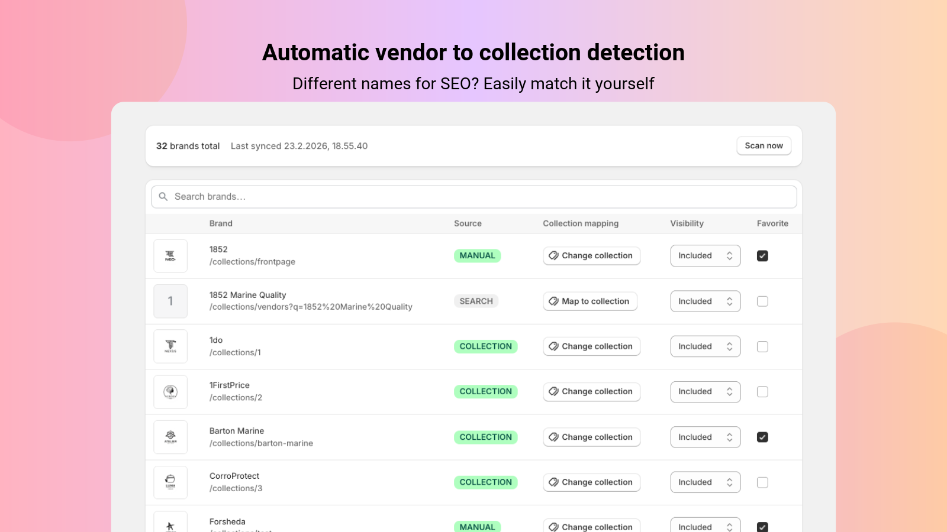Click the magnifier icon in search bar

tap(163, 197)
